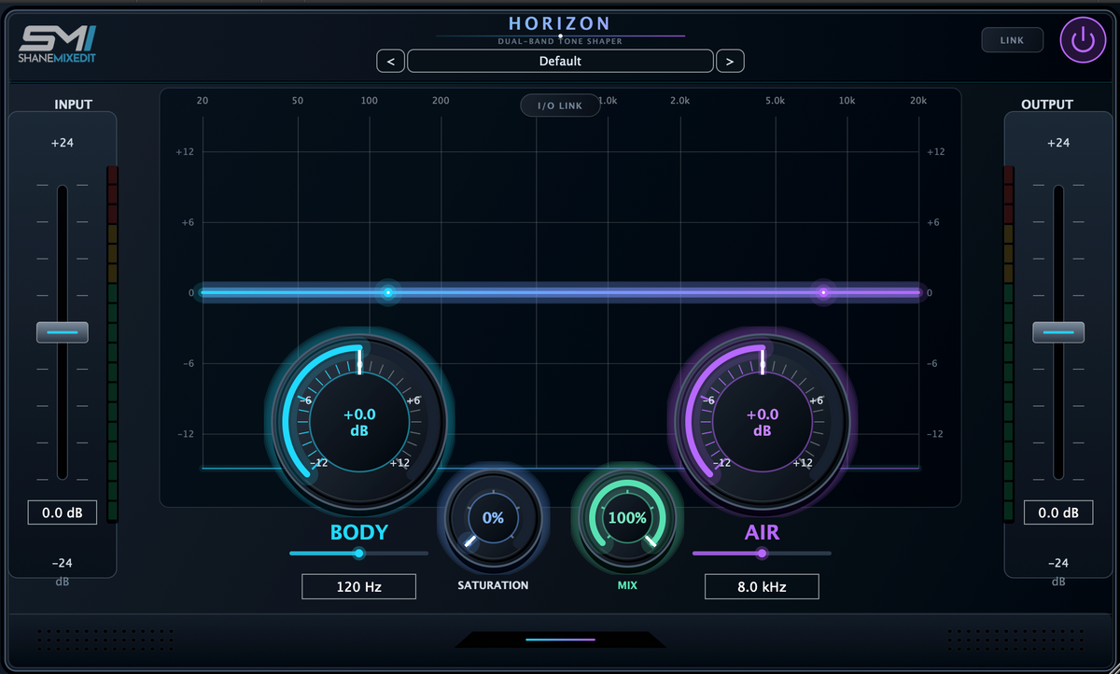Toggle the I/O LINK button
The image size is (1120, 674).
click(560, 105)
